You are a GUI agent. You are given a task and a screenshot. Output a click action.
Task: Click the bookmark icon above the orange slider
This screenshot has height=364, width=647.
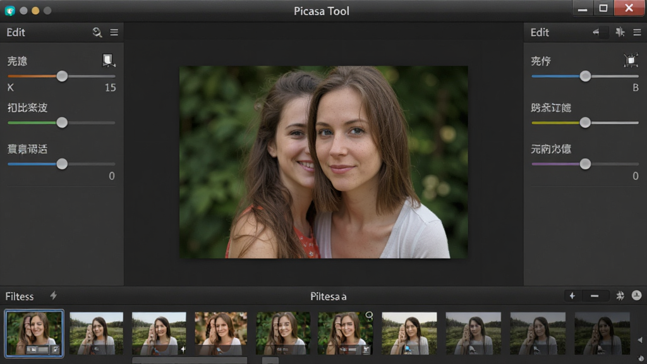point(109,60)
